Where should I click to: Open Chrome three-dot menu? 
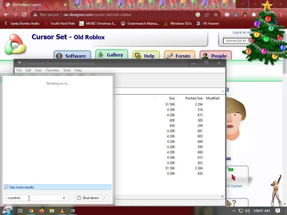pyautogui.click(x=281, y=15)
